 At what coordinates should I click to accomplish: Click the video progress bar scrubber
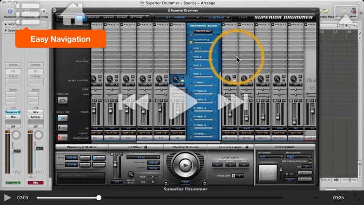(99, 198)
